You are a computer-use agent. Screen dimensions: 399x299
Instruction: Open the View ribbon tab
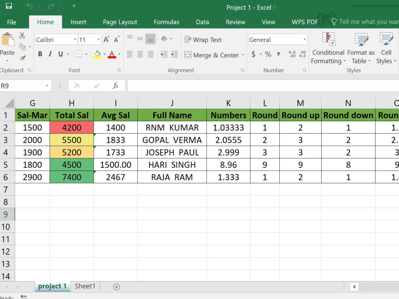pyautogui.click(x=269, y=22)
